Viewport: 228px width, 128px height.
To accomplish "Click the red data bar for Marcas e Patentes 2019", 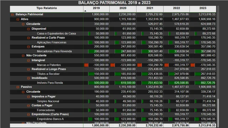I will click(x=86, y=65).
